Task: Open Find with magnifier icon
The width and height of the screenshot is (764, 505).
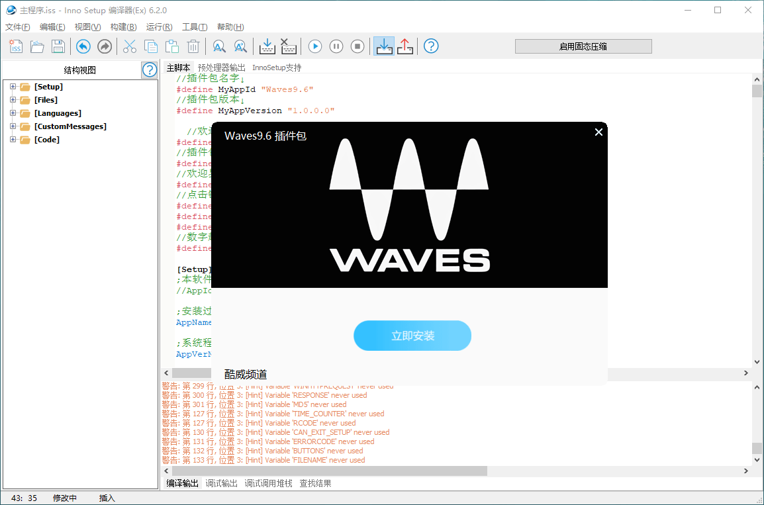Action: pos(218,46)
